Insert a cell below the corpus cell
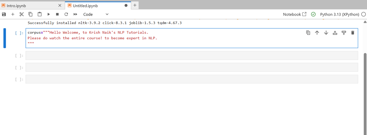This screenshot has width=367, height=135. click(x=343, y=32)
